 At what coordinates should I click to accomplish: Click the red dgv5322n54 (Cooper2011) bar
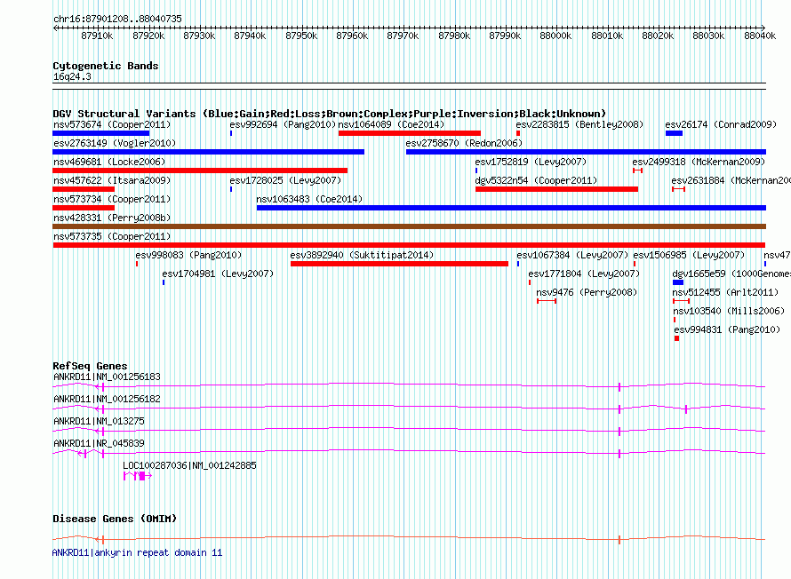click(556, 189)
